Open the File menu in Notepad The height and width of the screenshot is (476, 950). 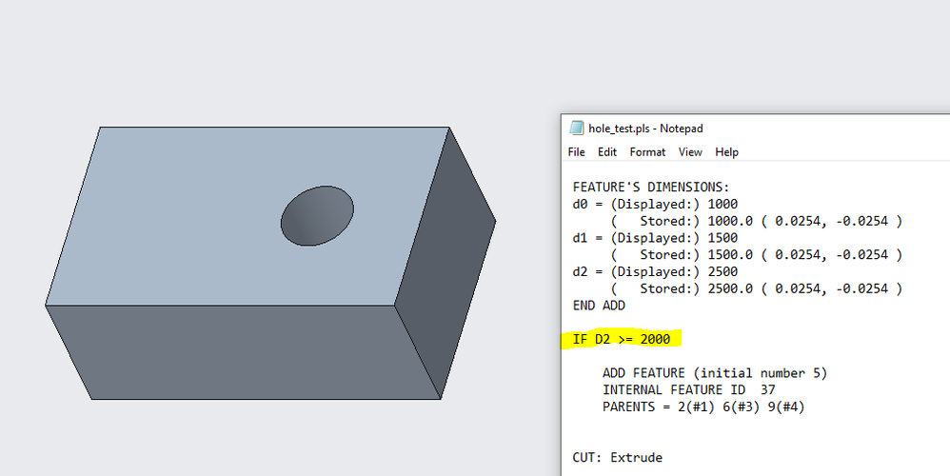click(x=576, y=152)
